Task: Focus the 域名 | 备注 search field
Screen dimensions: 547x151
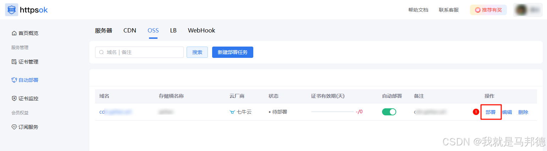Action: pos(139,52)
